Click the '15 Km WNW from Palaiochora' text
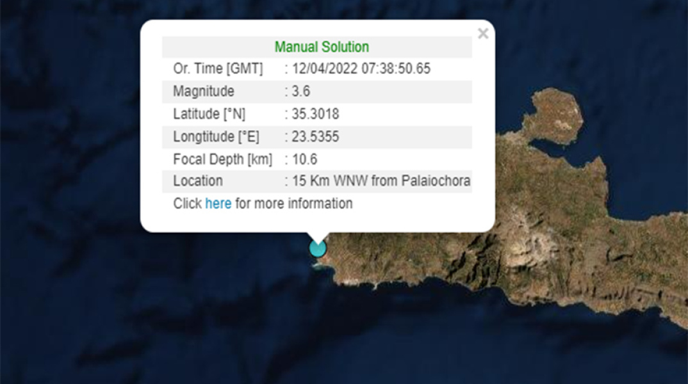 (381, 181)
